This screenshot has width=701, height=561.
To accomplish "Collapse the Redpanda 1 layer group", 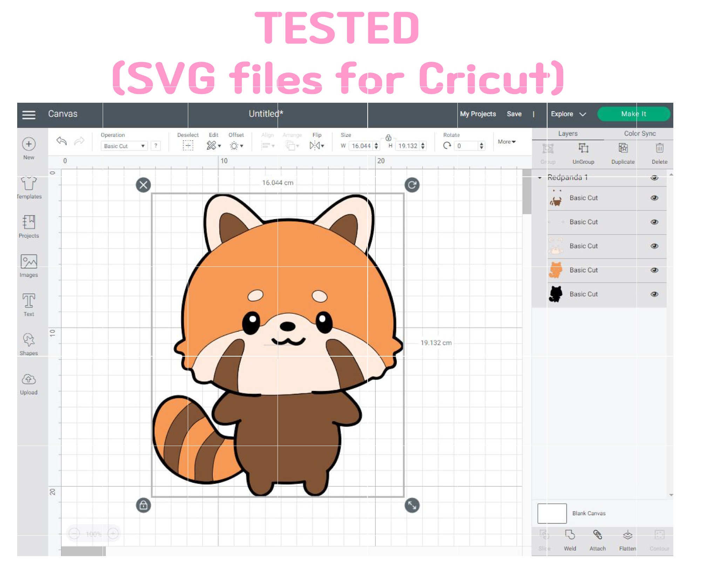I will [x=540, y=177].
